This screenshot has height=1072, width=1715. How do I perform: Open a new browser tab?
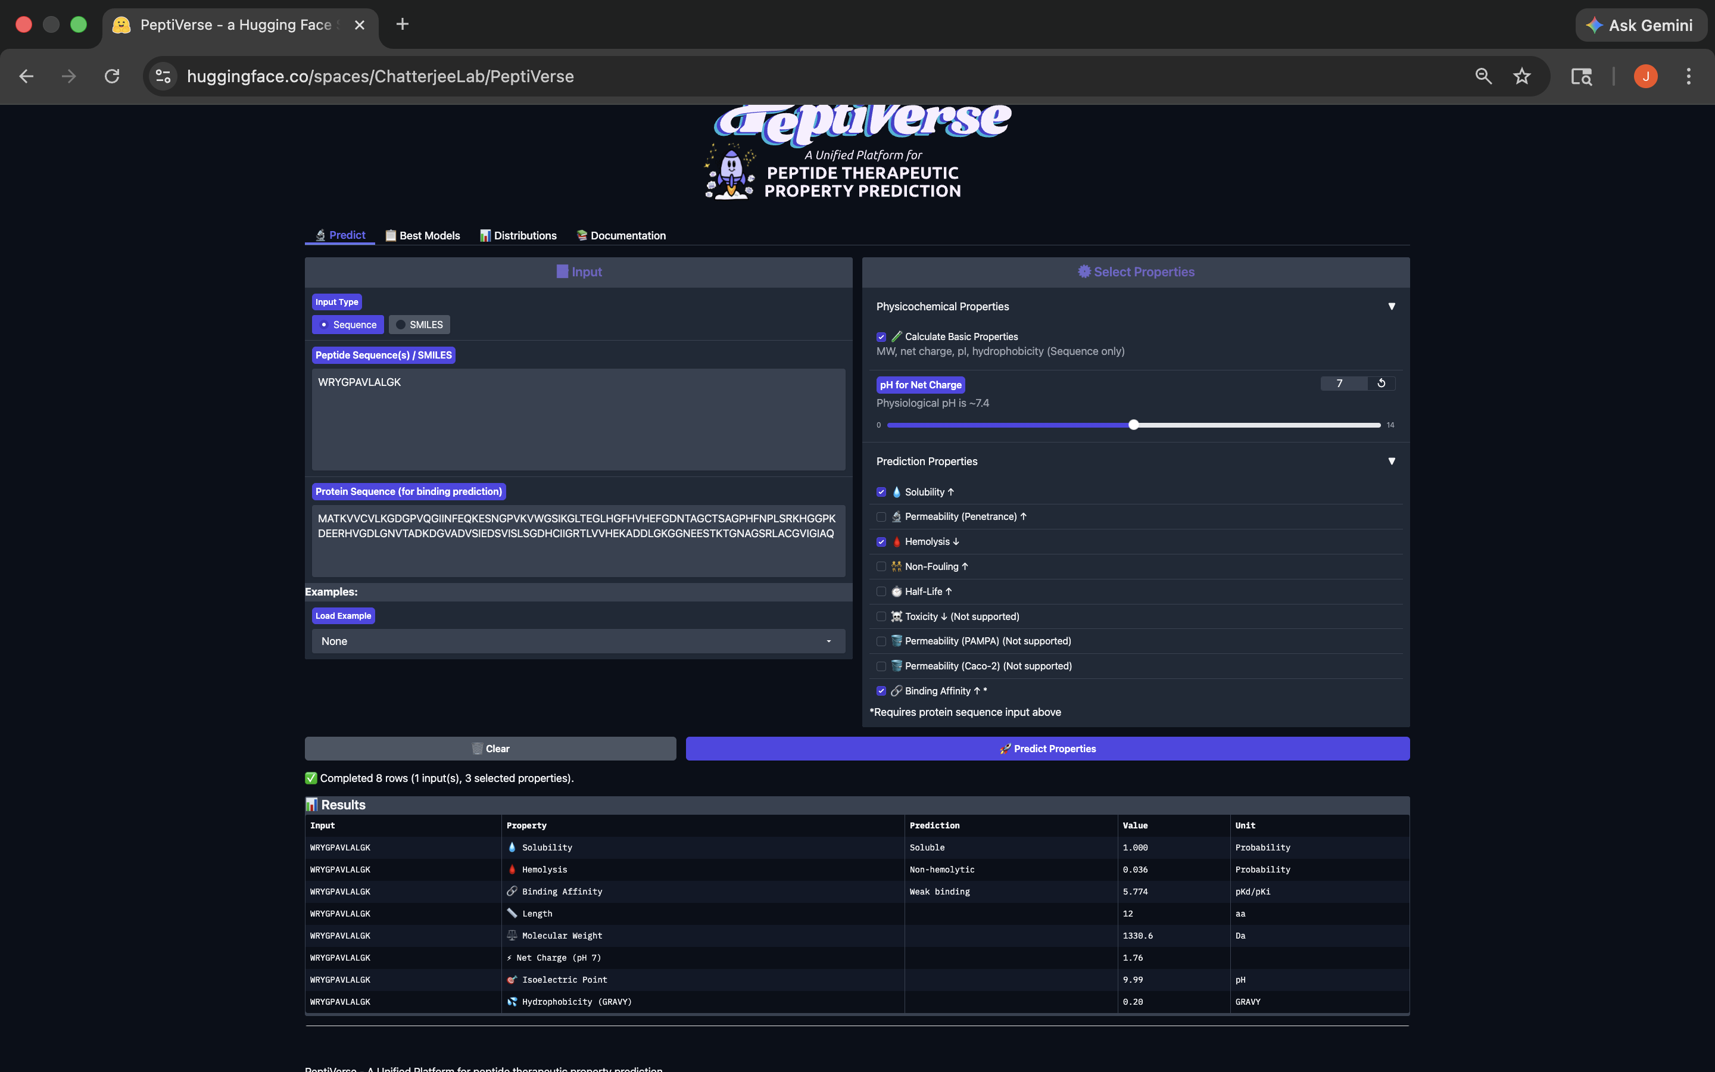pyautogui.click(x=403, y=25)
